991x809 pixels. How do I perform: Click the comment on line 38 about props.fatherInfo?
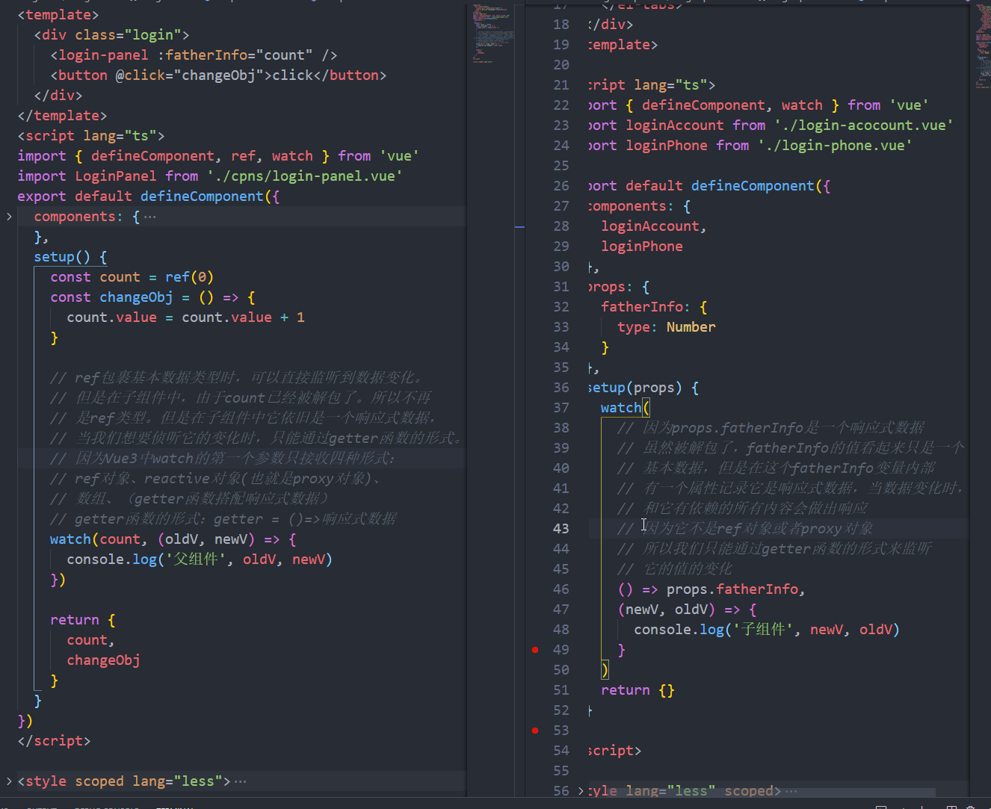[771, 428]
